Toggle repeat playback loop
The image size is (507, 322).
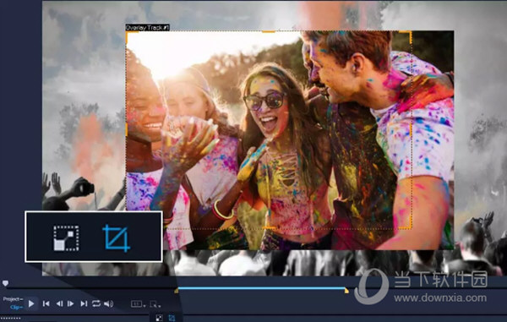96,303
